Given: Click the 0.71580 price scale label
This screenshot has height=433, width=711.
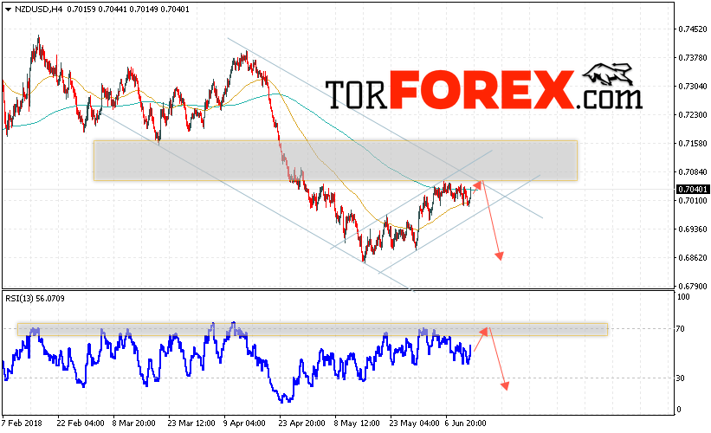Looking at the screenshot, I should [693, 143].
